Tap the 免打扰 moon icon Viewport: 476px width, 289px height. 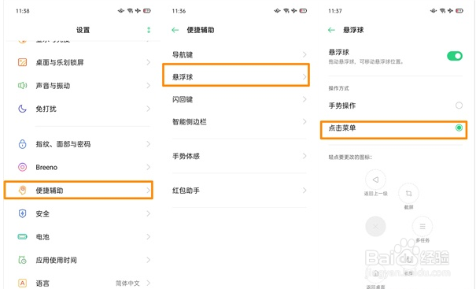tap(23, 109)
